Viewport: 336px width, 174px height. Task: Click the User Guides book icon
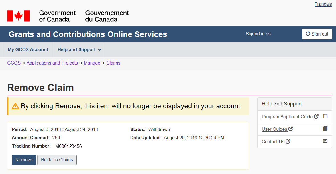[x=325, y=129]
